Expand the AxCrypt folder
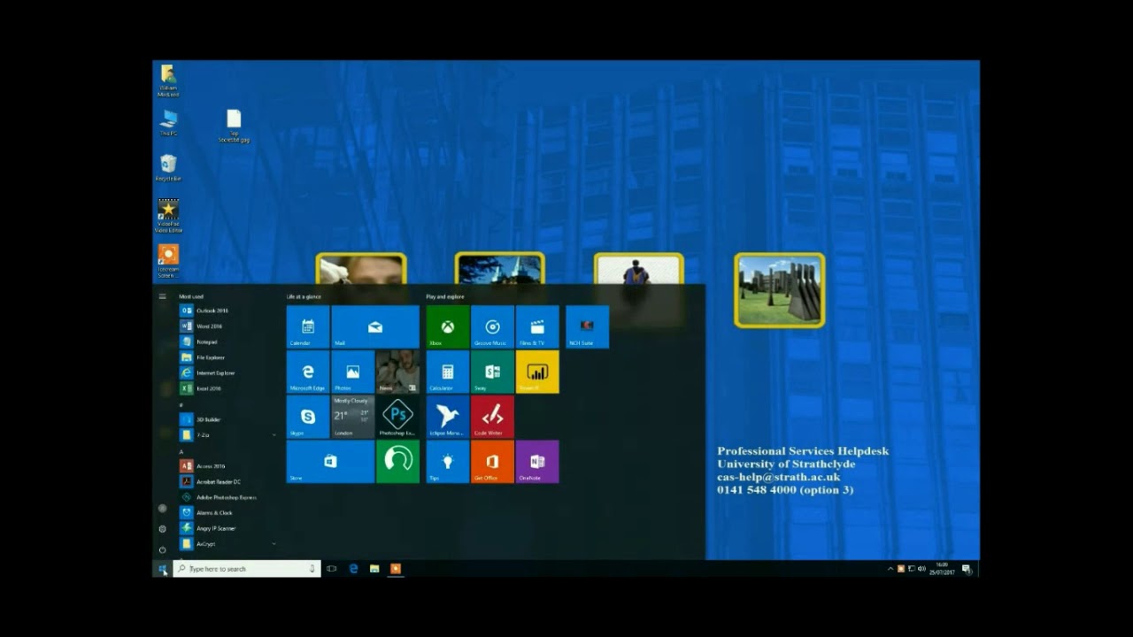The height and width of the screenshot is (637, 1133). pyautogui.click(x=227, y=544)
